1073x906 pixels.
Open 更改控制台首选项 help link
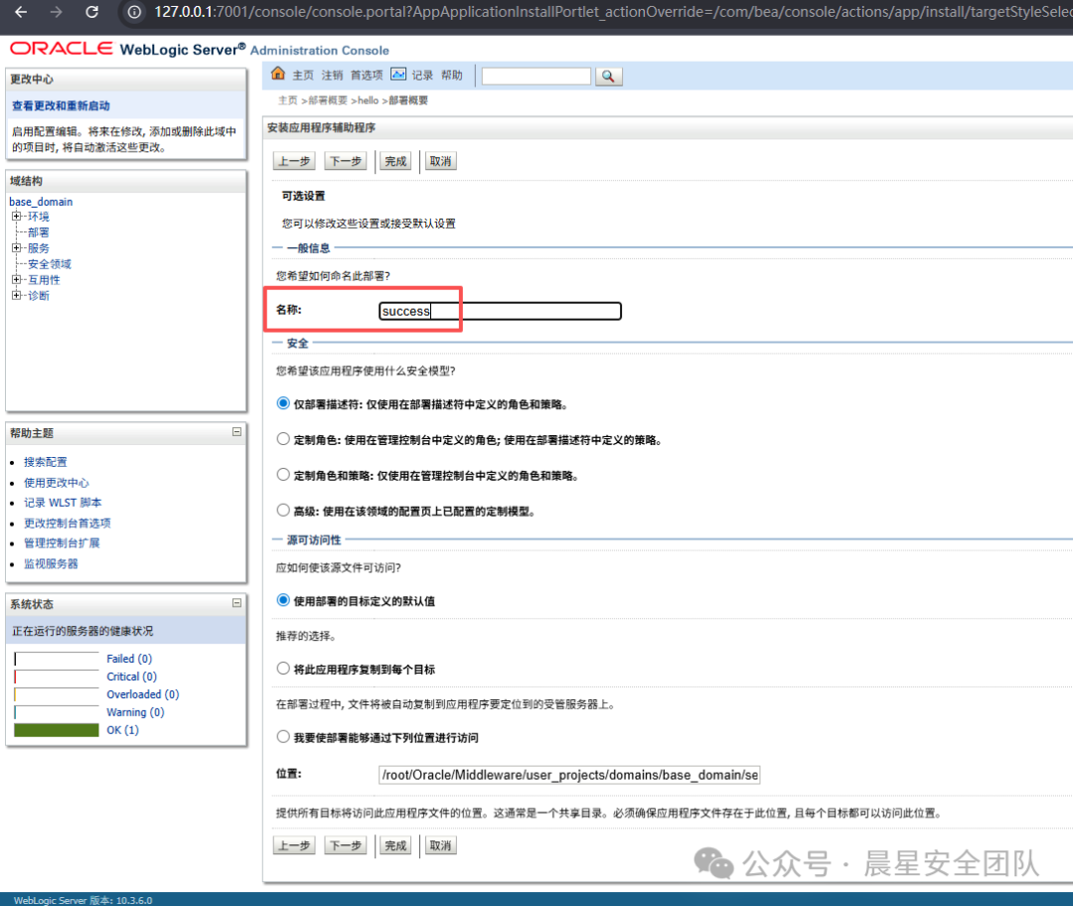[x=68, y=523]
